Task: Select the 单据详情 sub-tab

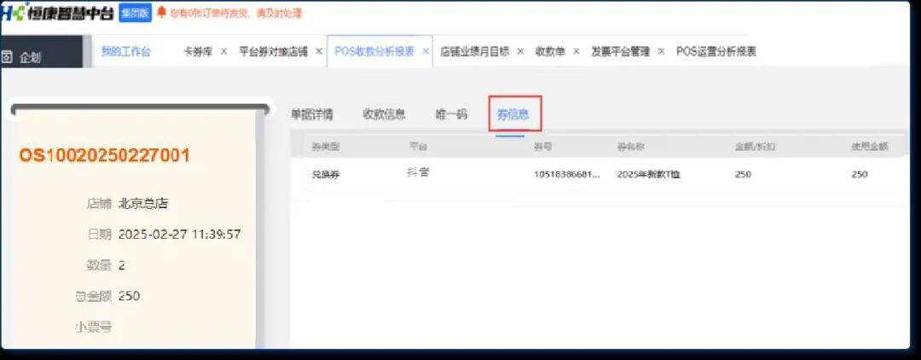Action: click(x=312, y=114)
